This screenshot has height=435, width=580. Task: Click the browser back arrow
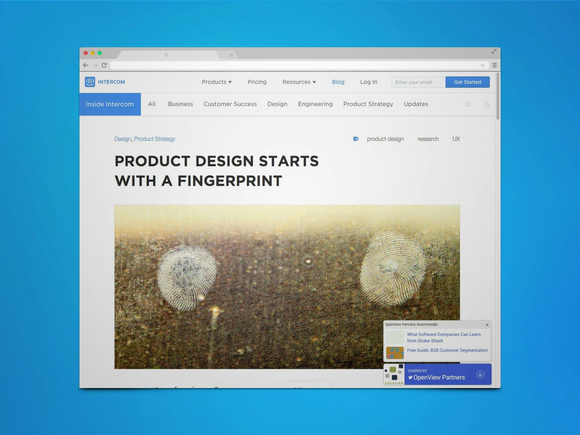85,65
